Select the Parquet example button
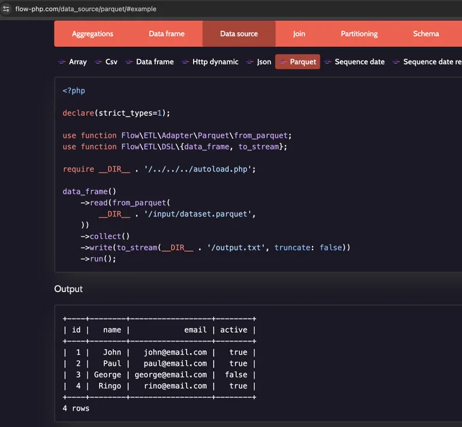Screen dimensions: 462x427 click(298, 62)
